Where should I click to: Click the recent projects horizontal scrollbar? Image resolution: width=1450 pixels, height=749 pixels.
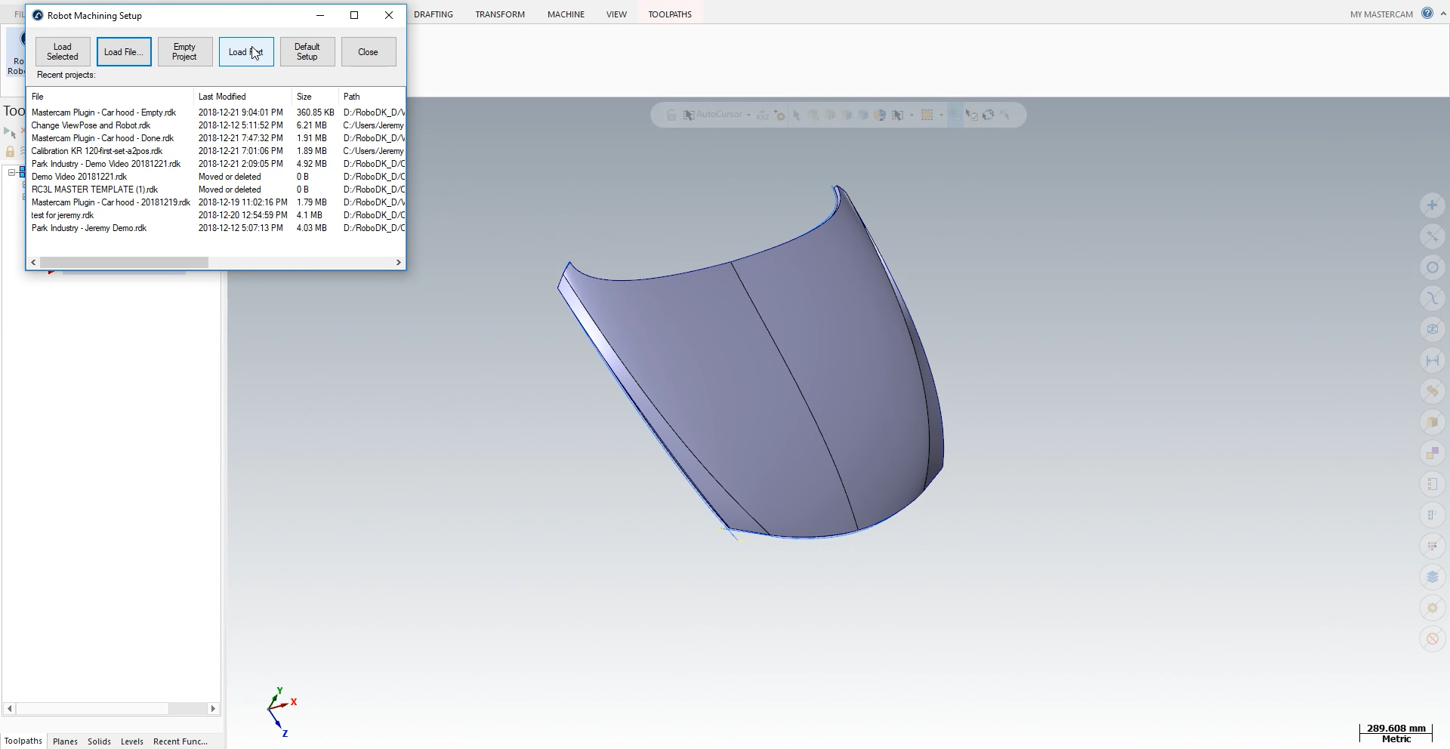[125, 262]
